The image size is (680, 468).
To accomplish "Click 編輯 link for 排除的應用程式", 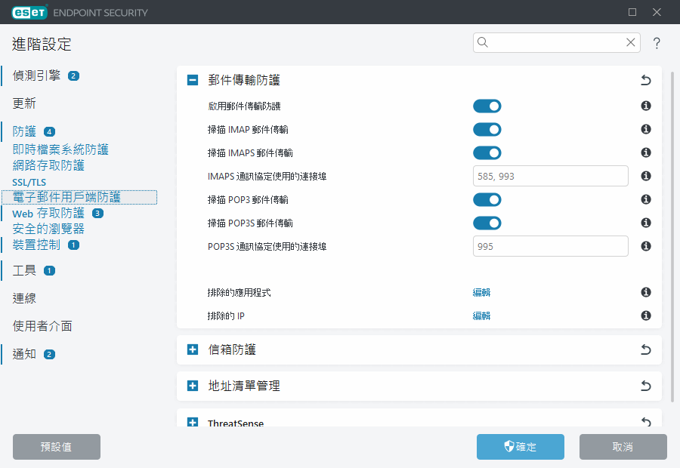I will [481, 293].
